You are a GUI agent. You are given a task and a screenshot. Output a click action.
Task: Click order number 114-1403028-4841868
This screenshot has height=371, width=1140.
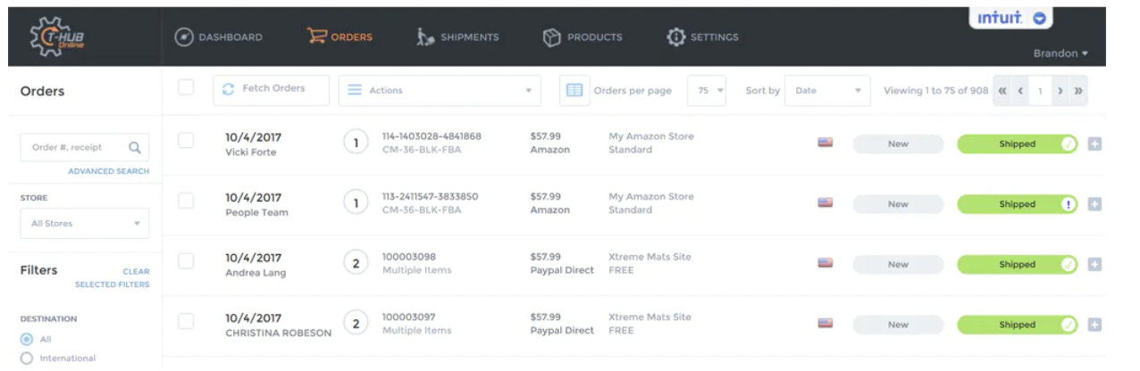pos(432,136)
